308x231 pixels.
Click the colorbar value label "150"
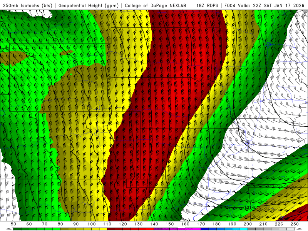coord(170,224)
